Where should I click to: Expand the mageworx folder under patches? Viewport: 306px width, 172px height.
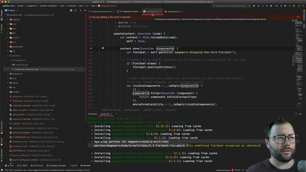11,60
